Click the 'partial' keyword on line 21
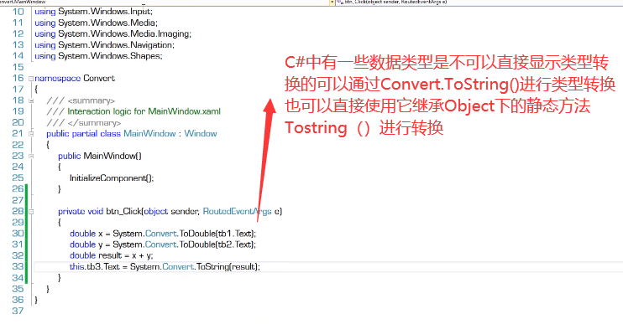This screenshot has height=324, width=623. [85, 133]
